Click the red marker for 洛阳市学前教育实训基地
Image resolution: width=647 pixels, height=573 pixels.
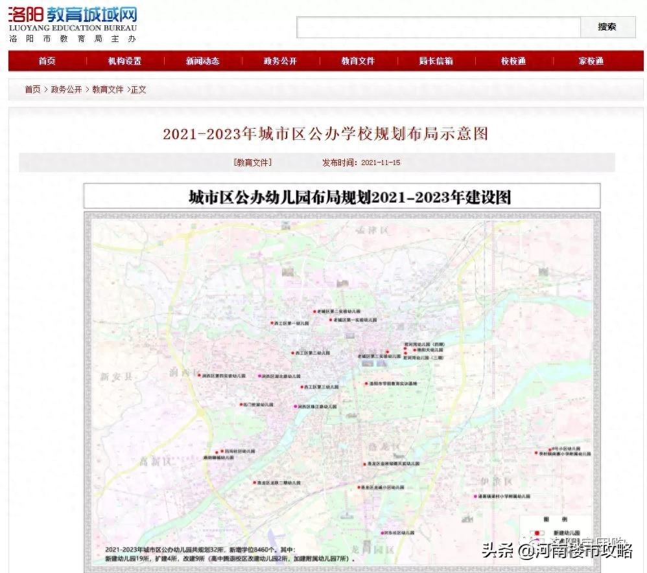[x=366, y=384]
